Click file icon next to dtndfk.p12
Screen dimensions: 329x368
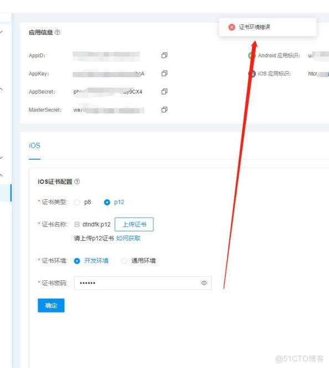click(x=77, y=224)
